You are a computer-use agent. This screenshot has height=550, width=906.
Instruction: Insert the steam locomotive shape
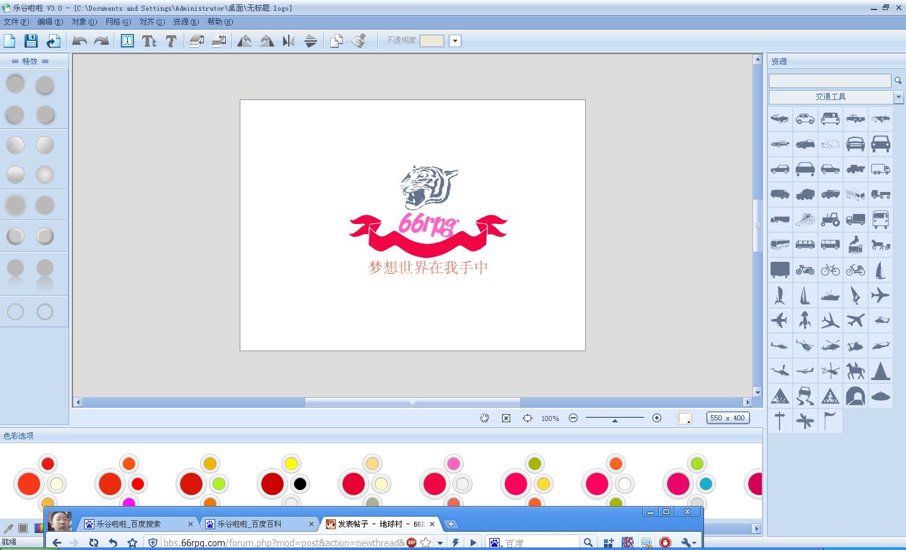[x=856, y=244]
